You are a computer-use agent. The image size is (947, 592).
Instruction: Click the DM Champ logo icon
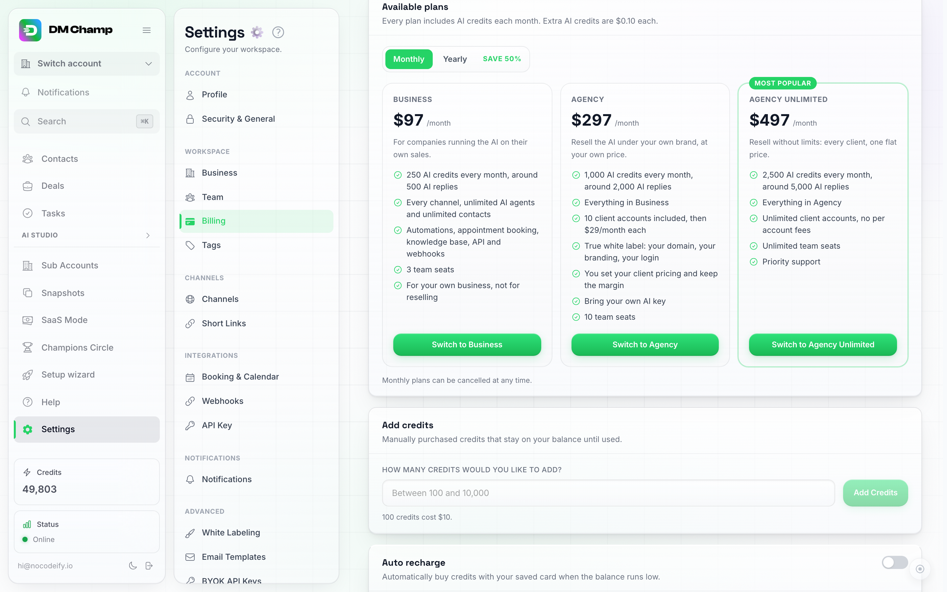coord(30,30)
